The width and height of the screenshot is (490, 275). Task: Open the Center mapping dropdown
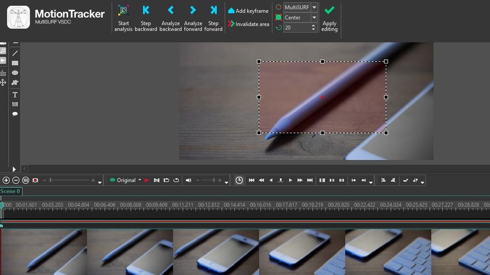314,18
